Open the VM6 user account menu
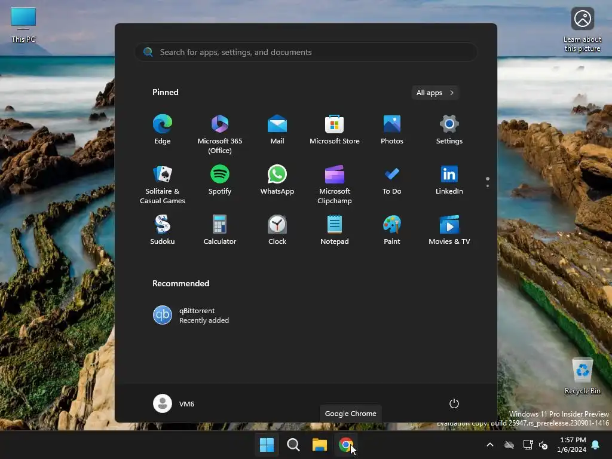Image resolution: width=612 pixels, height=459 pixels. [174, 403]
